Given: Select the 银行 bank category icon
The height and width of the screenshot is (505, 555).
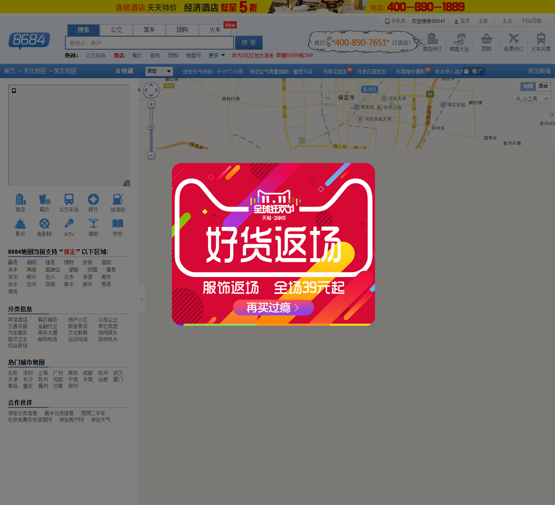Looking at the screenshot, I should [x=93, y=203].
